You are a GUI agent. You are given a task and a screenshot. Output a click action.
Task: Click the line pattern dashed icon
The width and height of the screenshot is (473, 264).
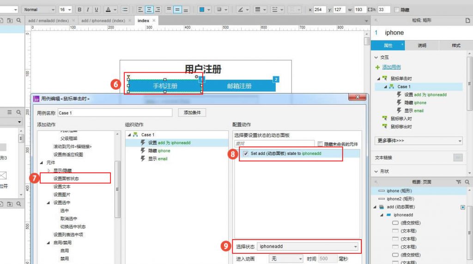274,10
